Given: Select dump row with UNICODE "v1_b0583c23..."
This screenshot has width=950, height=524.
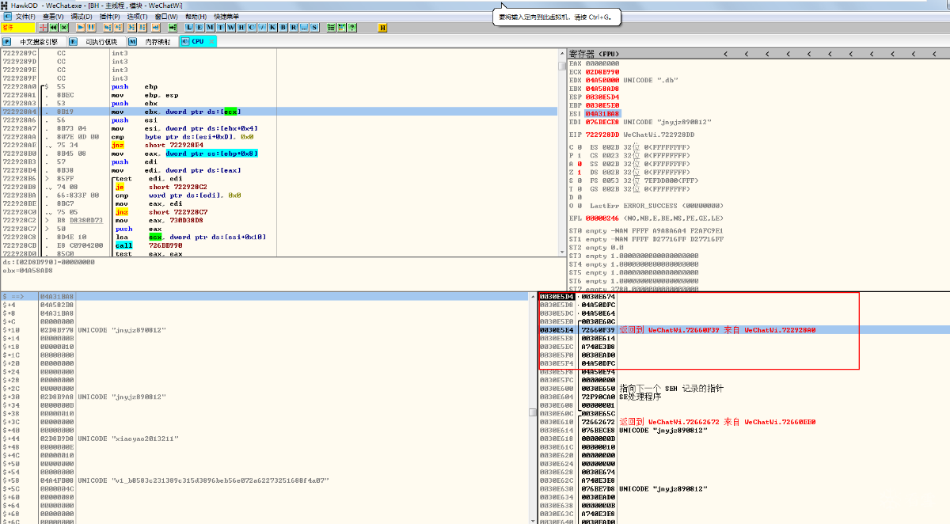Looking at the screenshot, I should pos(265,480).
